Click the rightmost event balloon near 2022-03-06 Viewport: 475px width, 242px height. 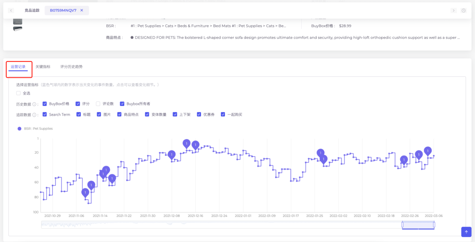[427, 151]
